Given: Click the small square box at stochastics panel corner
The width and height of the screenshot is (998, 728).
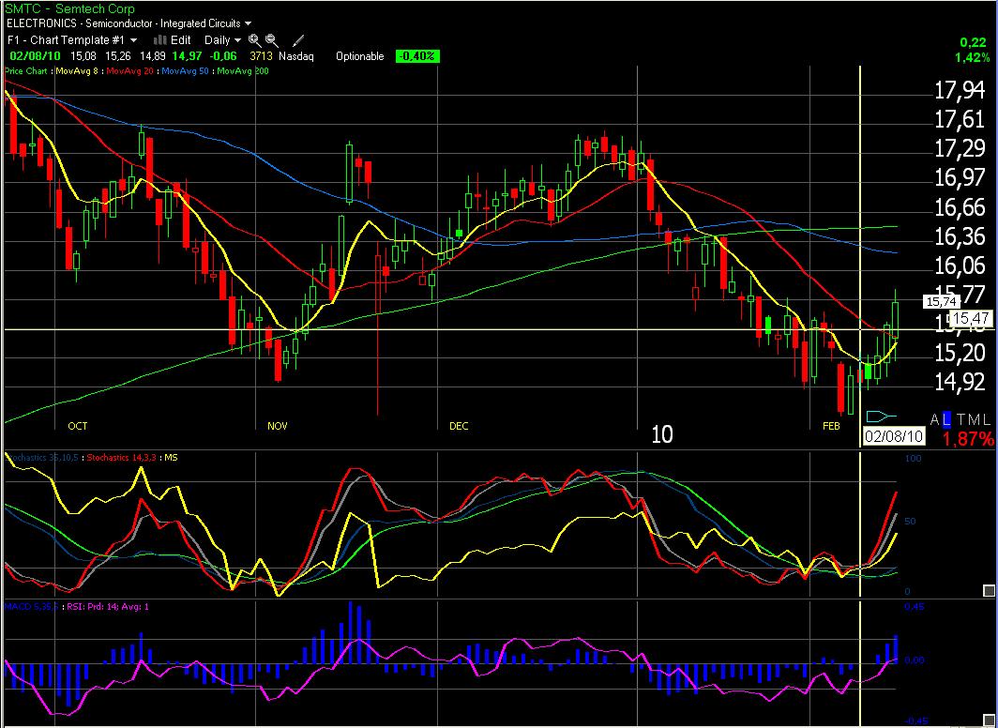Looking at the screenshot, I should pos(987,590).
